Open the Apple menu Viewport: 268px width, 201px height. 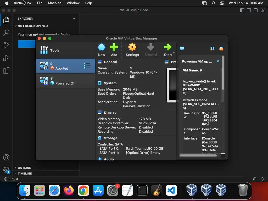7,3
